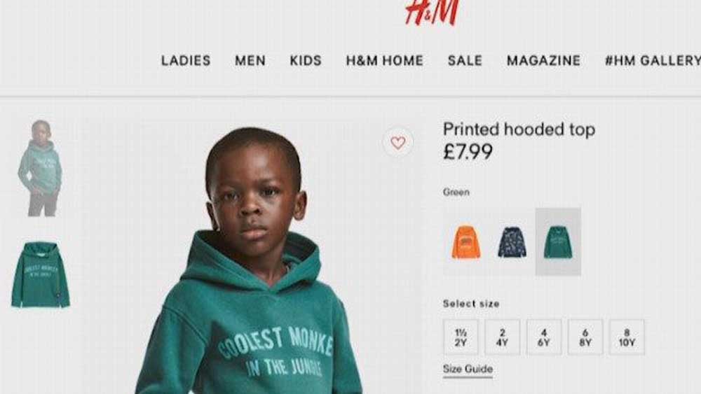Screen dimensions: 701x394
Task: Choose size 8-10Y
Action: pyautogui.click(x=627, y=337)
